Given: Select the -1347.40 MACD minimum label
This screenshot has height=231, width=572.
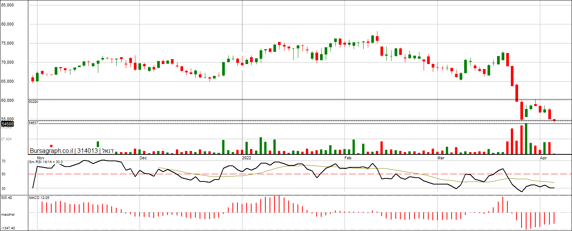Looking at the screenshot, I should (8, 228).
